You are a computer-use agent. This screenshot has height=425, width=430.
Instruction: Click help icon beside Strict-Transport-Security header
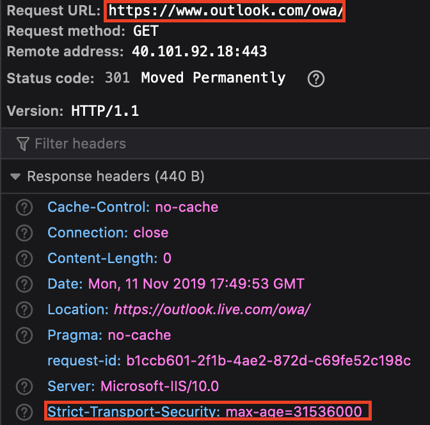click(24, 412)
